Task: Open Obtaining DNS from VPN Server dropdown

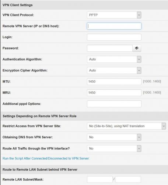Action: [x=114, y=137]
